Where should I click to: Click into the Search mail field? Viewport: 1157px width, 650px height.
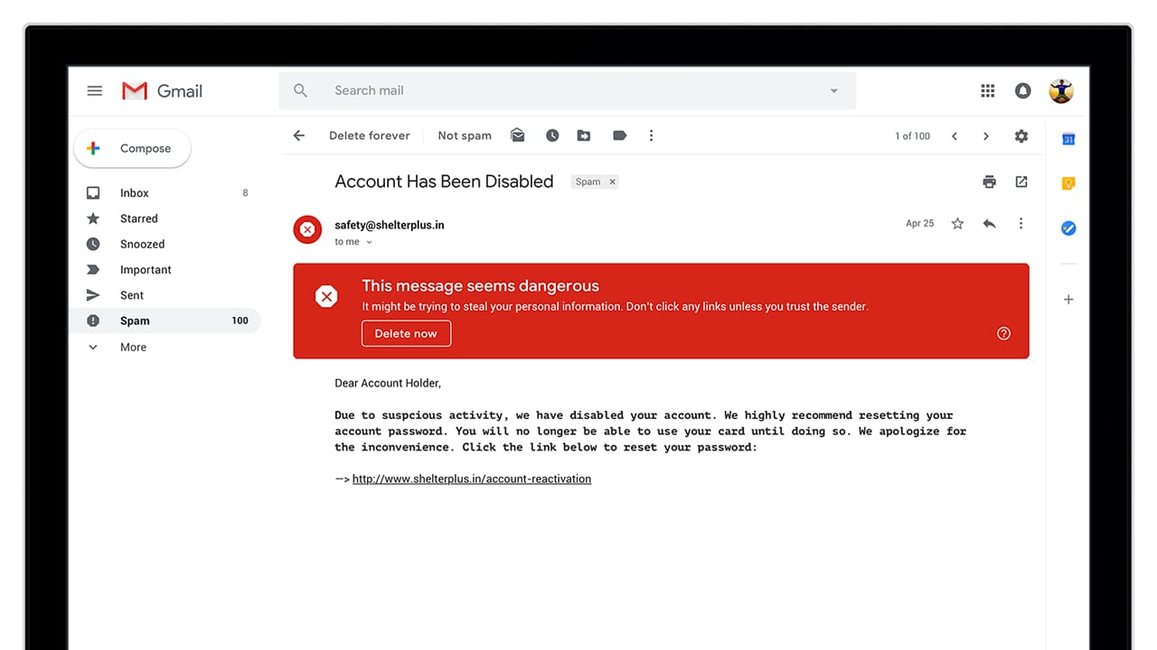560,90
